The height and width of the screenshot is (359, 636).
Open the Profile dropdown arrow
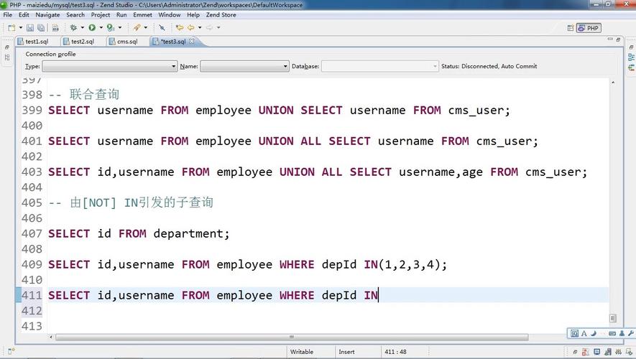point(120,27)
